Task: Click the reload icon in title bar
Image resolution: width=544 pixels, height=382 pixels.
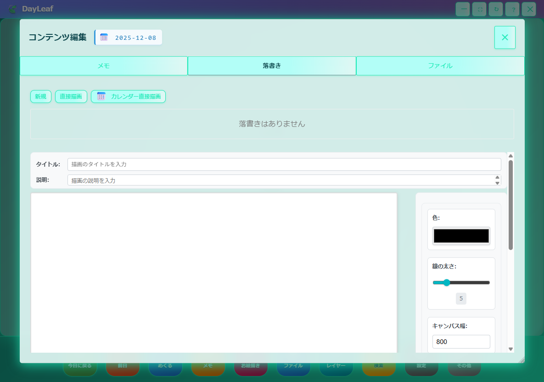Action: [495, 9]
